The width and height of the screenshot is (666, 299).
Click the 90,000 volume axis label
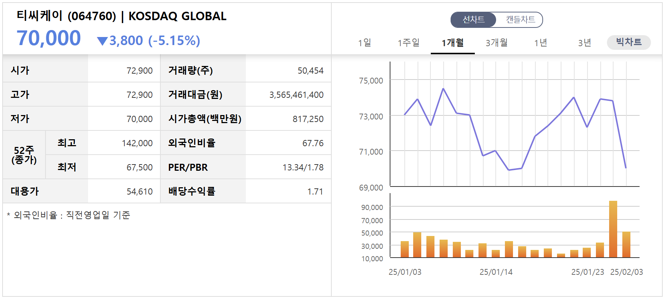372,207
